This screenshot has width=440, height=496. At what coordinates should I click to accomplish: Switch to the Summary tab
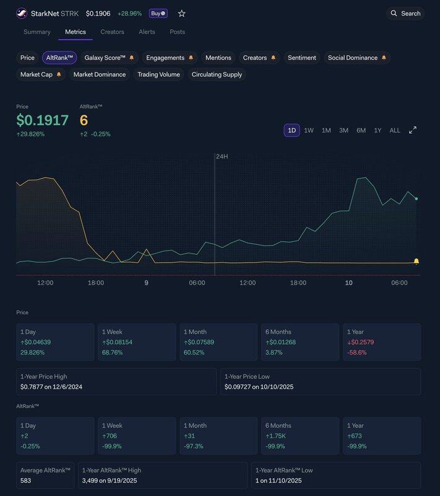(37, 32)
